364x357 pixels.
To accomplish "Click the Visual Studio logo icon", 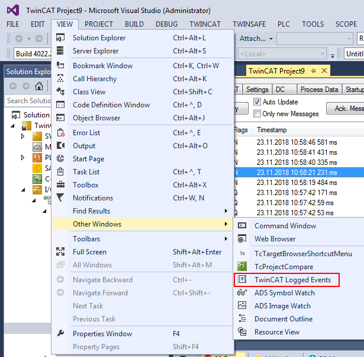I will 13,11.
